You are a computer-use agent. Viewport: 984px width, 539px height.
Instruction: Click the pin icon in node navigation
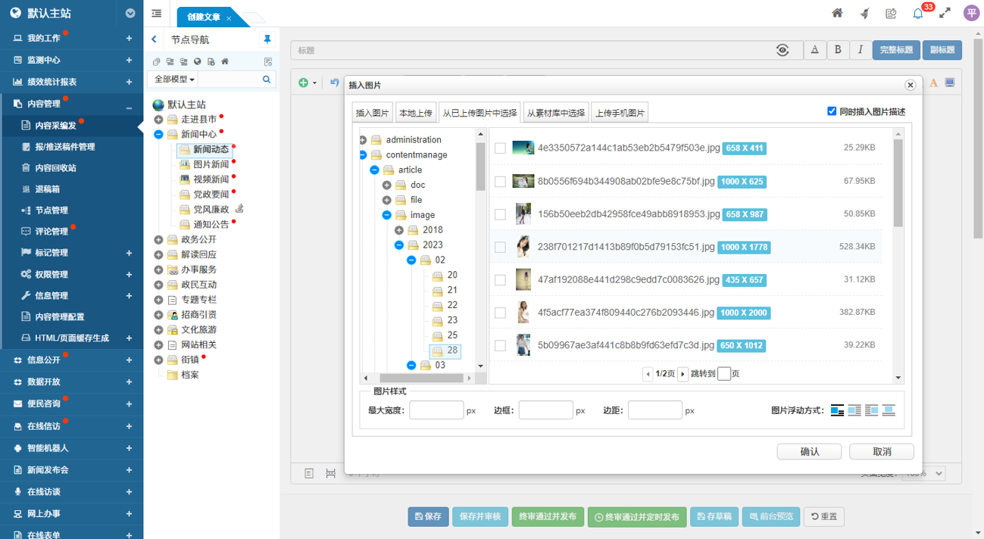point(267,39)
